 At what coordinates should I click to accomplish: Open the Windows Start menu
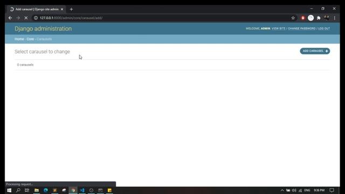click(x=9, y=190)
